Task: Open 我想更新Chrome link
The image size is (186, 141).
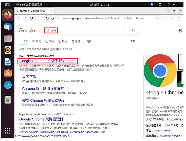Action: point(29,132)
